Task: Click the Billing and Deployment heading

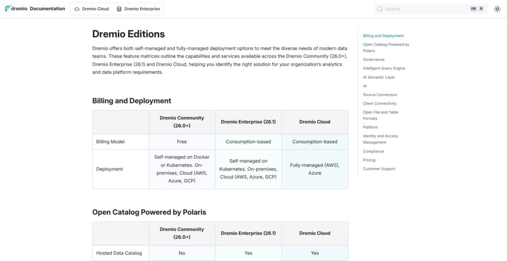Action: (132, 101)
